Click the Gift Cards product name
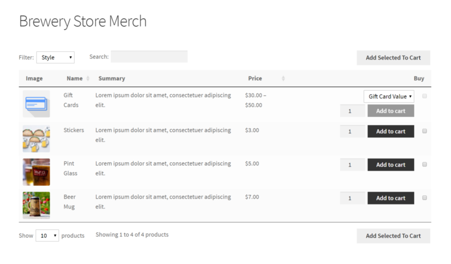This screenshot has height=264, width=451. coord(71,100)
